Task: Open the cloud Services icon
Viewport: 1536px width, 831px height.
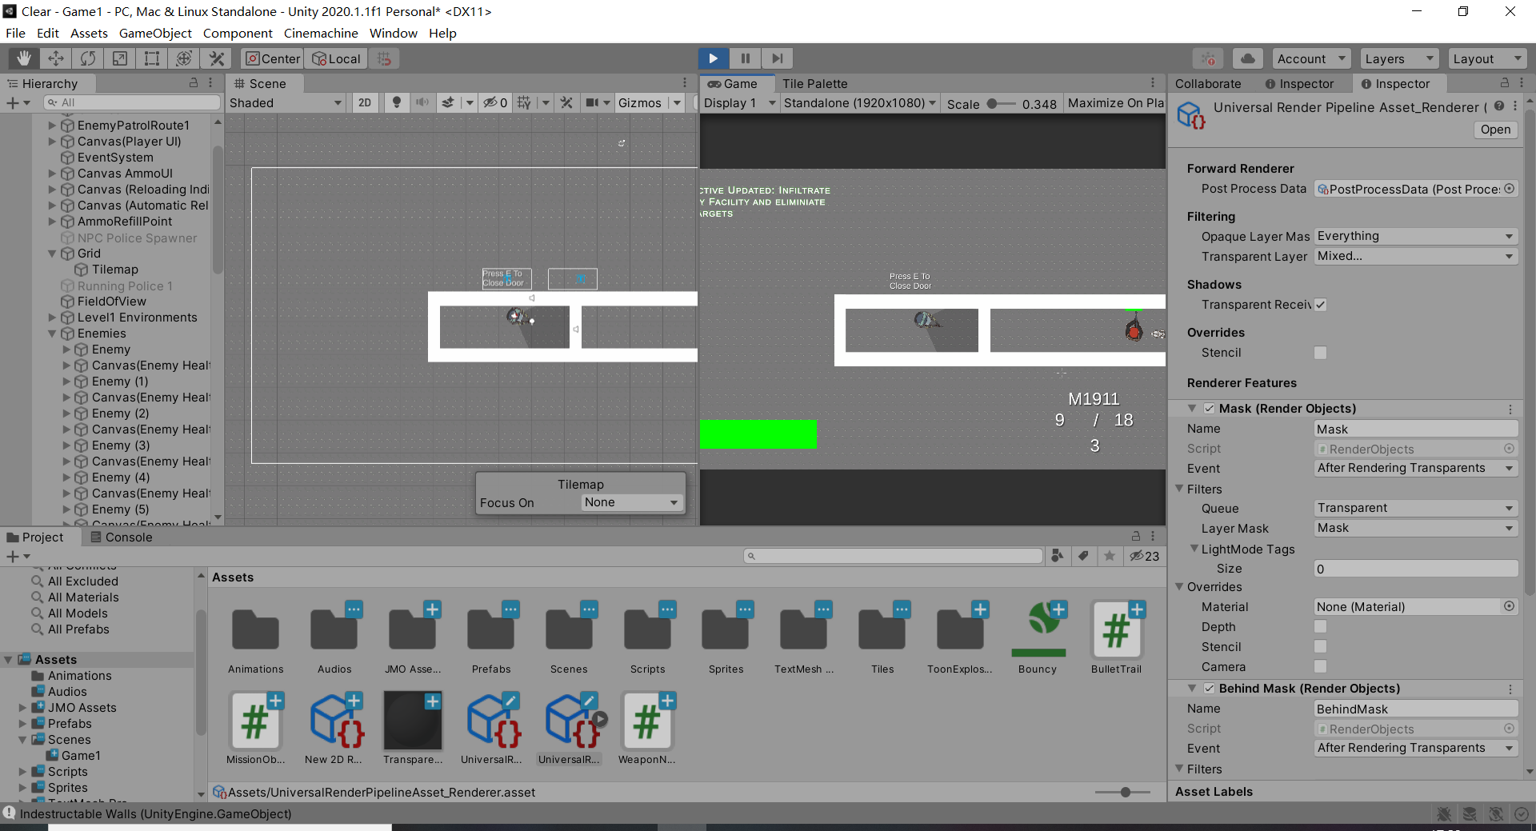Action: click(x=1248, y=58)
